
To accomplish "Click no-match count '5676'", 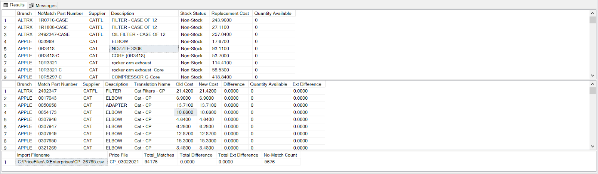I will 281,162.
